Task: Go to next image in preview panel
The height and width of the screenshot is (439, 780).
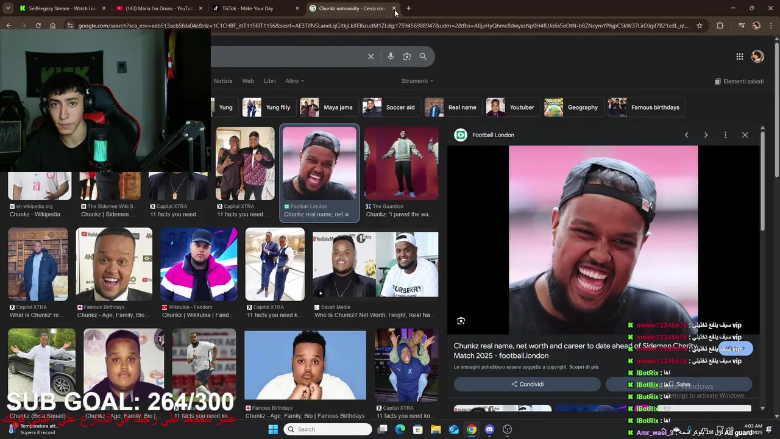Action: coord(706,135)
